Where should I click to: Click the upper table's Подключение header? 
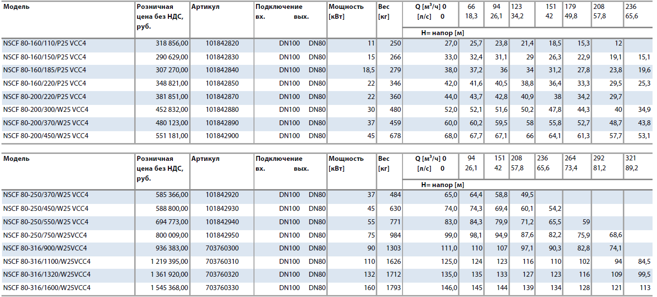[279, 7]
